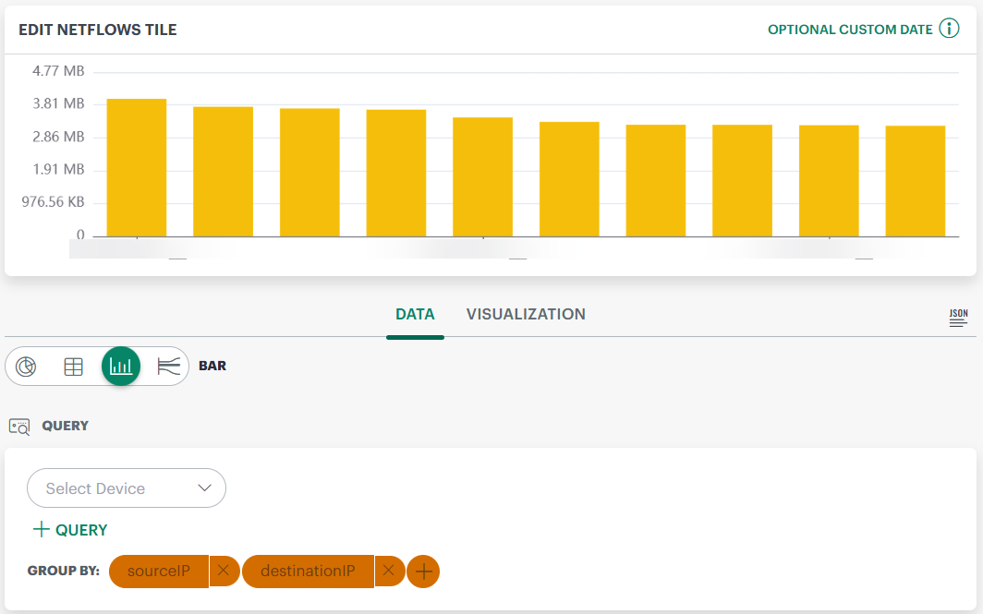Viewport: 983px width, 614px height.
Task: Click the info icon beside Optional Custom Date
Action: (949, 29)
